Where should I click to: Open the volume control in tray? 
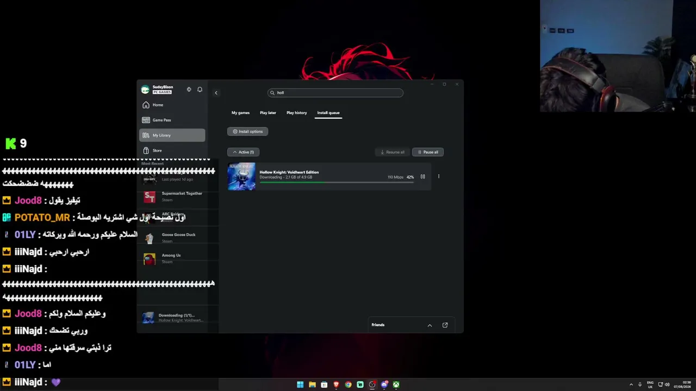[x=667, y=384]
